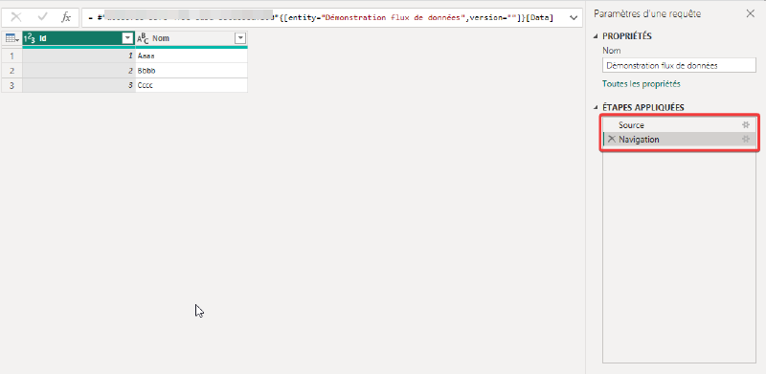Open settings gear for Navigation step

[x=746, y=139]
